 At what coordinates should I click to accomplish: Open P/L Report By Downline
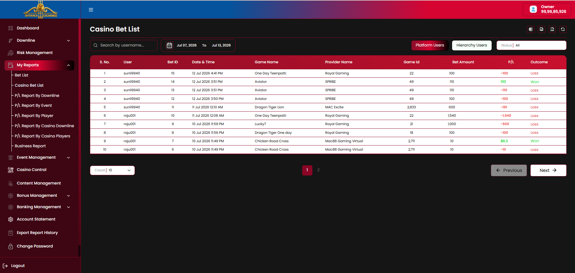click(x=37, y=96)
